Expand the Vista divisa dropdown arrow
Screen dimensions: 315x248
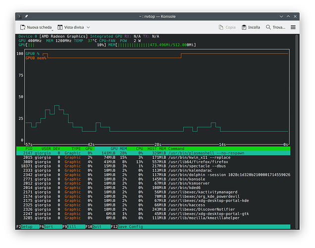point(88,27)
